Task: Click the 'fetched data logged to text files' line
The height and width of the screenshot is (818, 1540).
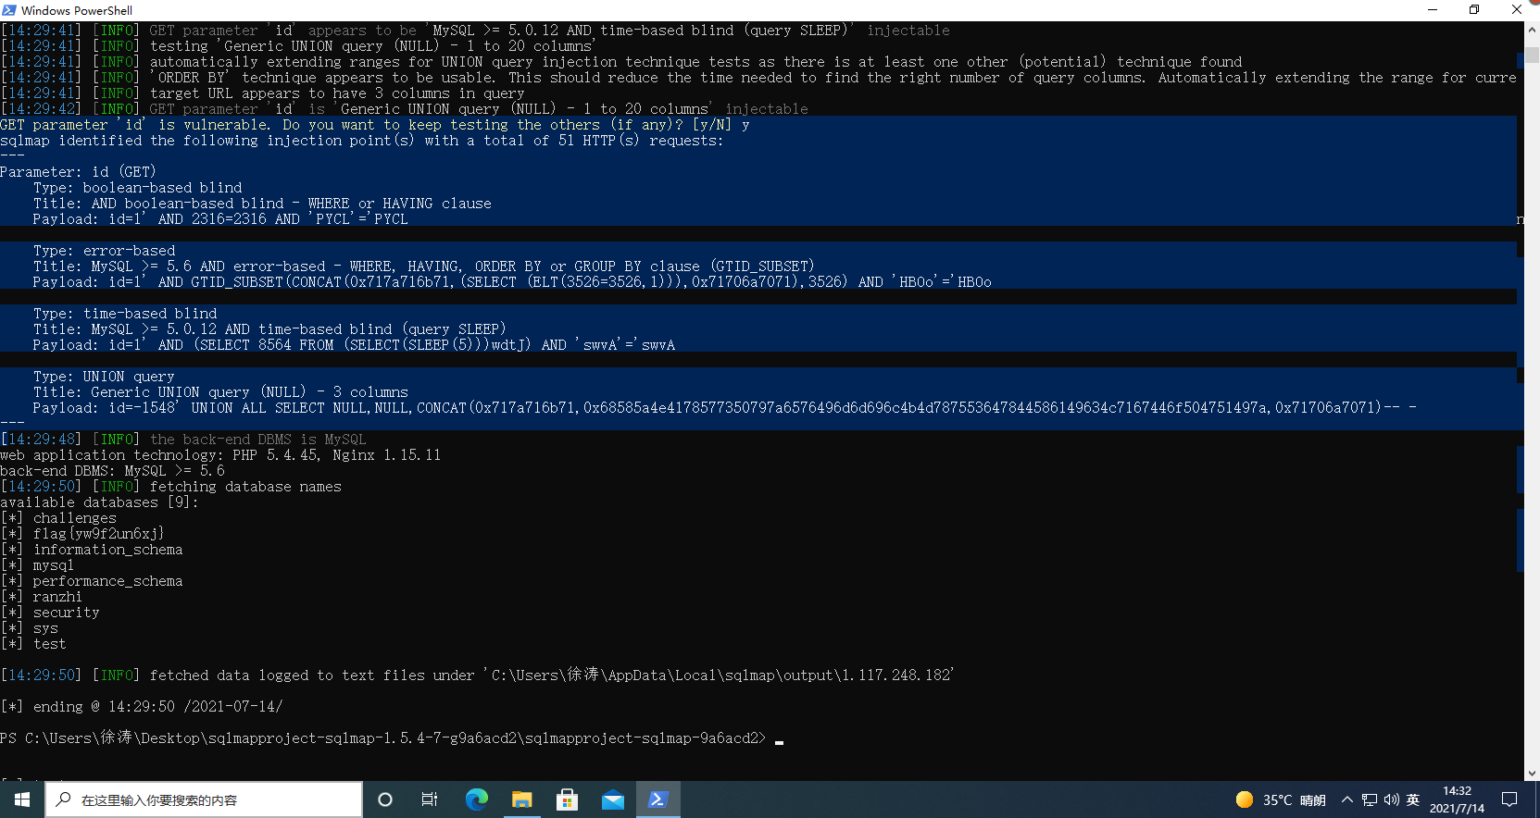Action: (x=477, y=675)
